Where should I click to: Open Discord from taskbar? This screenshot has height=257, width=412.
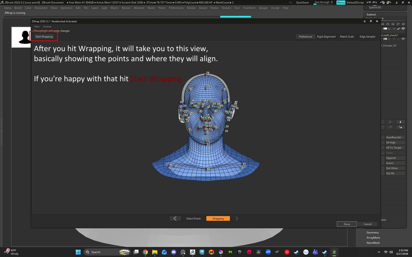pos(174,252)
